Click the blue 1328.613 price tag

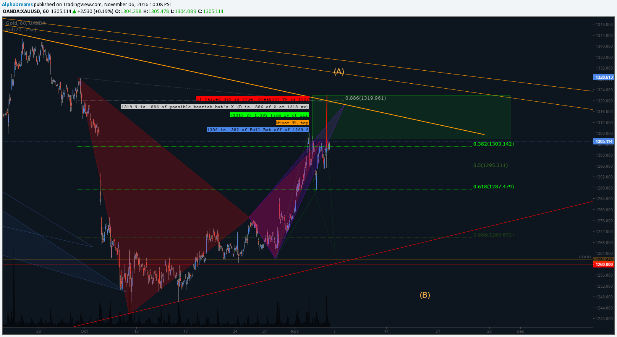pos(604,77)
